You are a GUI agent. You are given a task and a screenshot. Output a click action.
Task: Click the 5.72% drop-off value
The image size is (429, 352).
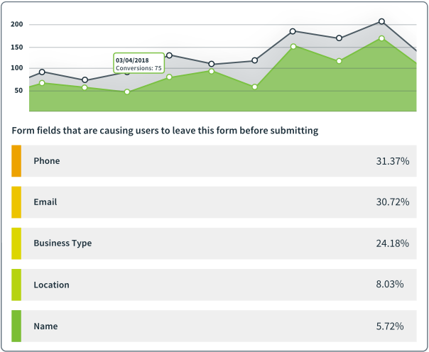[x=390, y=326]
